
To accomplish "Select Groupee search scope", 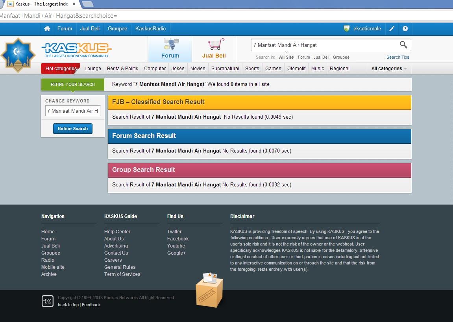I will (x=341, y=57).
